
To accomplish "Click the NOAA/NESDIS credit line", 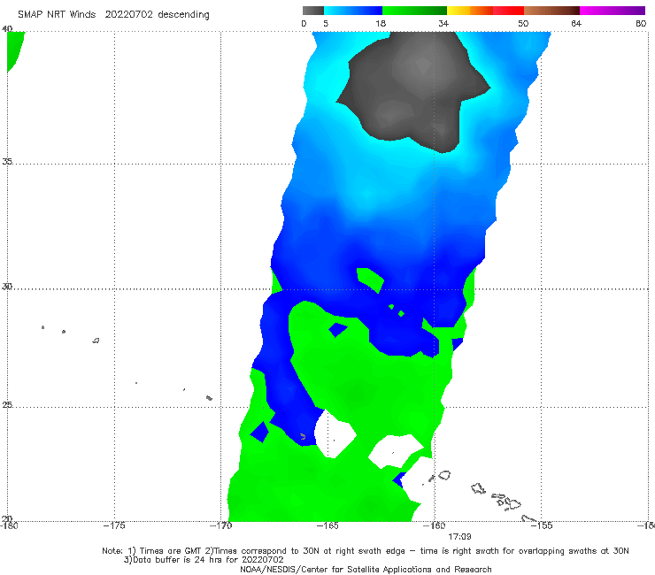I will pyautogui.click(x=366, y=569).
